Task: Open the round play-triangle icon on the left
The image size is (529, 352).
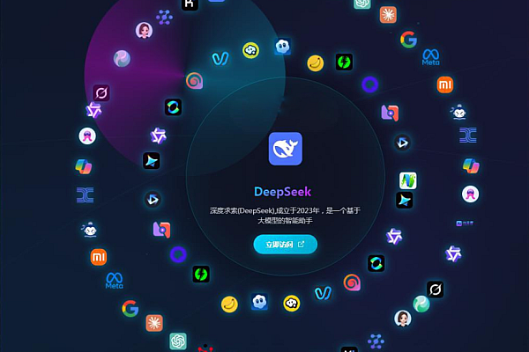Action: pos(153,200)
